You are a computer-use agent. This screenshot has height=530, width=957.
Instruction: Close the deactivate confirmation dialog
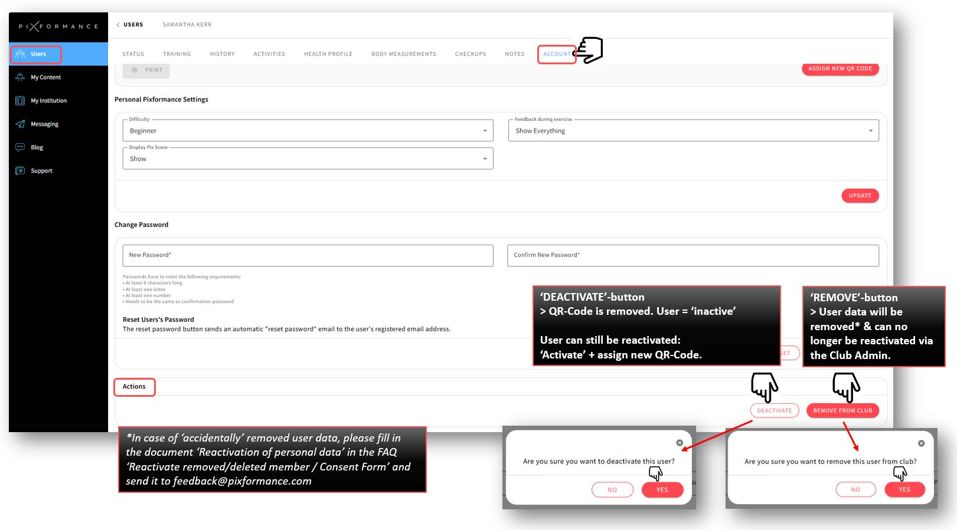[680, 443]
